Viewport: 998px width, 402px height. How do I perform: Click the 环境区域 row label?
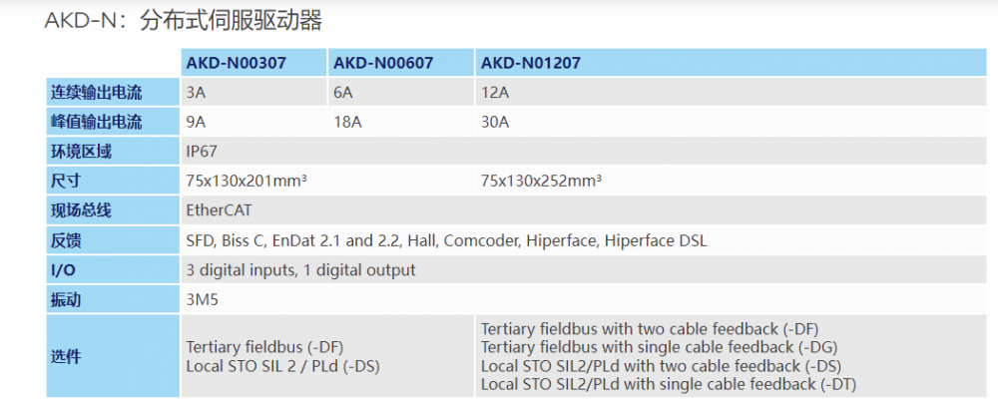point(82,152)
